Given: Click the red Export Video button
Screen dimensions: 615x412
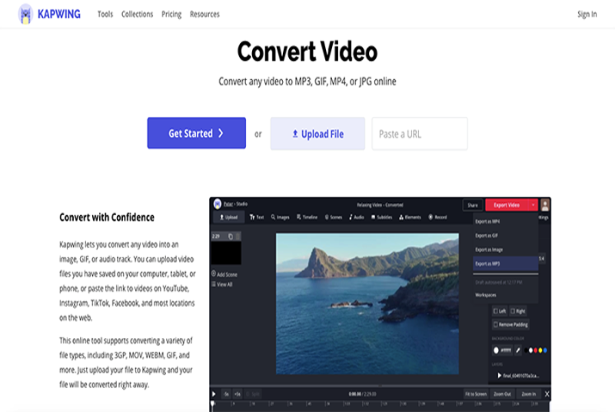Looking at the screenshot, I should (x=507, y=205).
